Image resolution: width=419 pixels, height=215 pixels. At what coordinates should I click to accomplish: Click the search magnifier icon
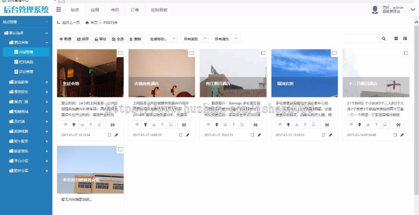384,39
